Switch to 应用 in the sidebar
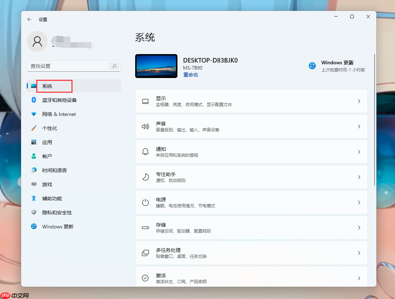395x299 pixels. pos(48,142)
